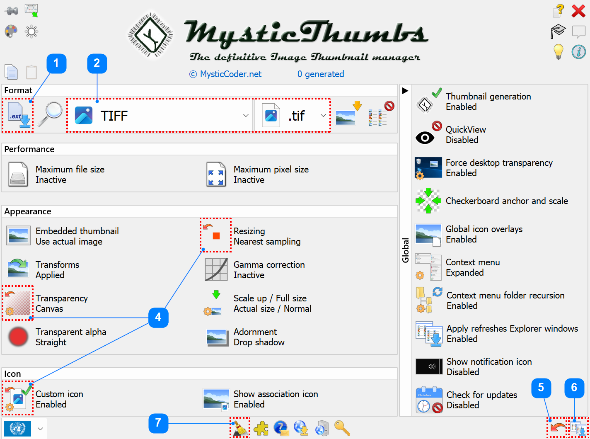The width and height of the screenshot is (590, 439).
Task: Toggle Embedded thumbnail setting
Action: click(62, 236)
